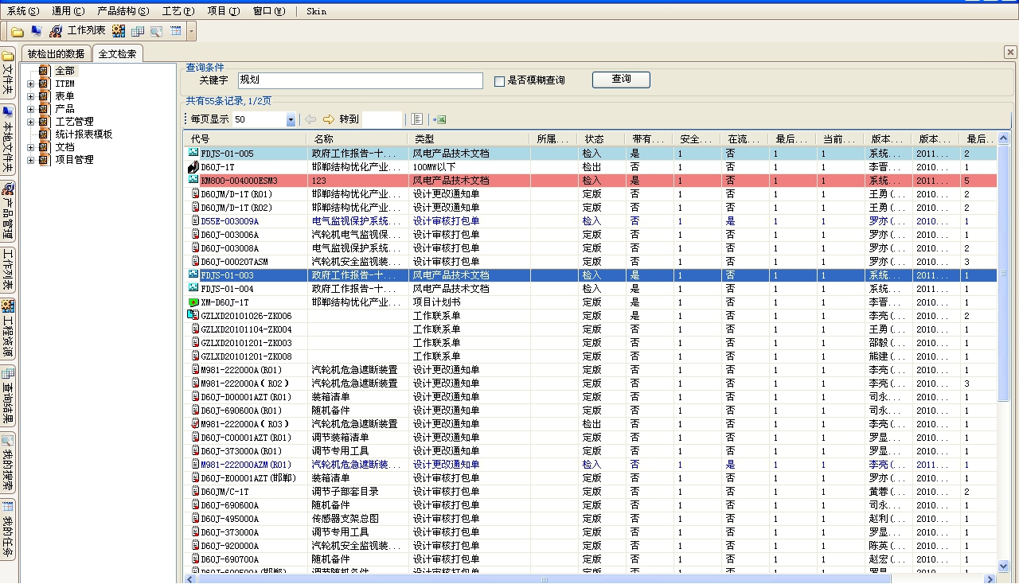
Task: Click the next page arrow icon
Action: (329, 119)
